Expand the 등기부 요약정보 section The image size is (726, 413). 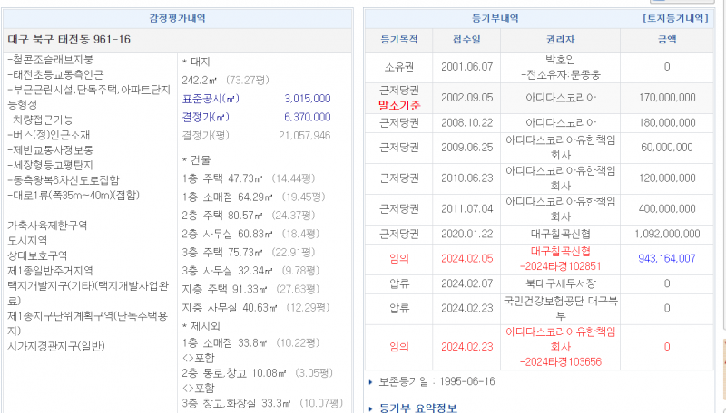pos(421,407)
